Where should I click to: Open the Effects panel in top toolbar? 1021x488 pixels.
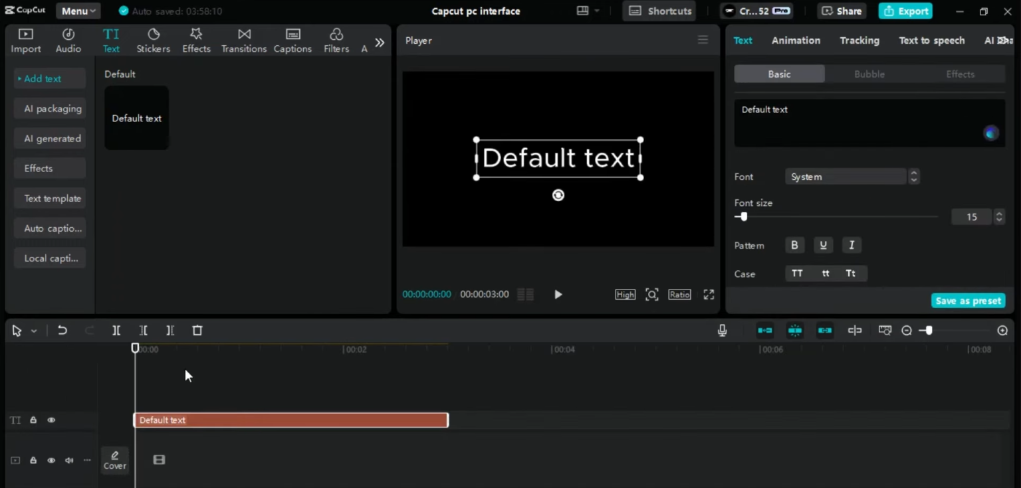196,41
